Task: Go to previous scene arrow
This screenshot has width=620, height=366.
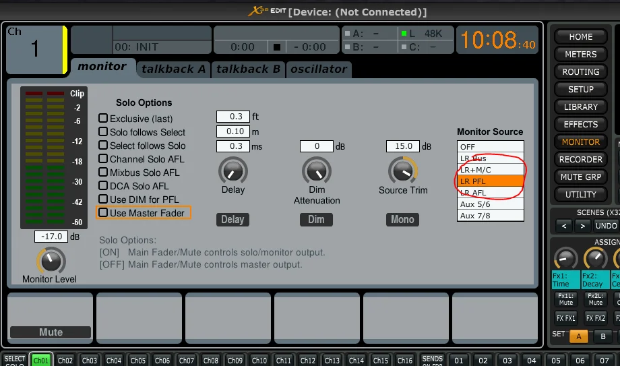Action: [x=564, y=226]
